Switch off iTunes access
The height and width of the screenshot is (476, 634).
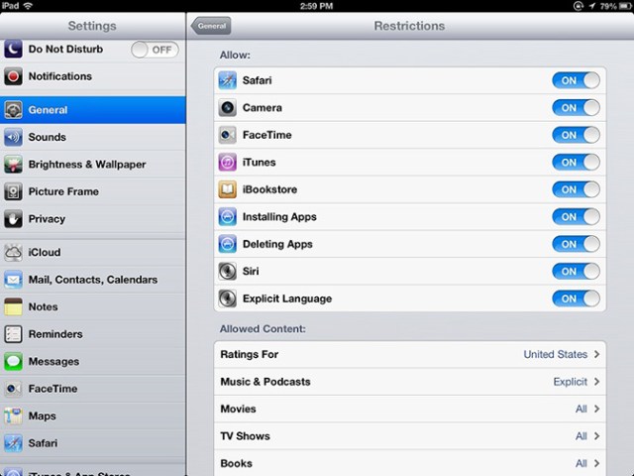576,163
